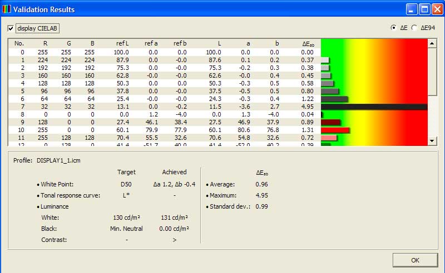Close the Validation Results window
This screenshot has height=273, width=445.
437,9
